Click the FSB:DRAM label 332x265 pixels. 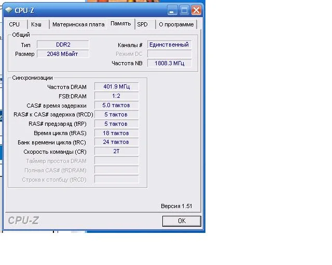tap(73, 96)
